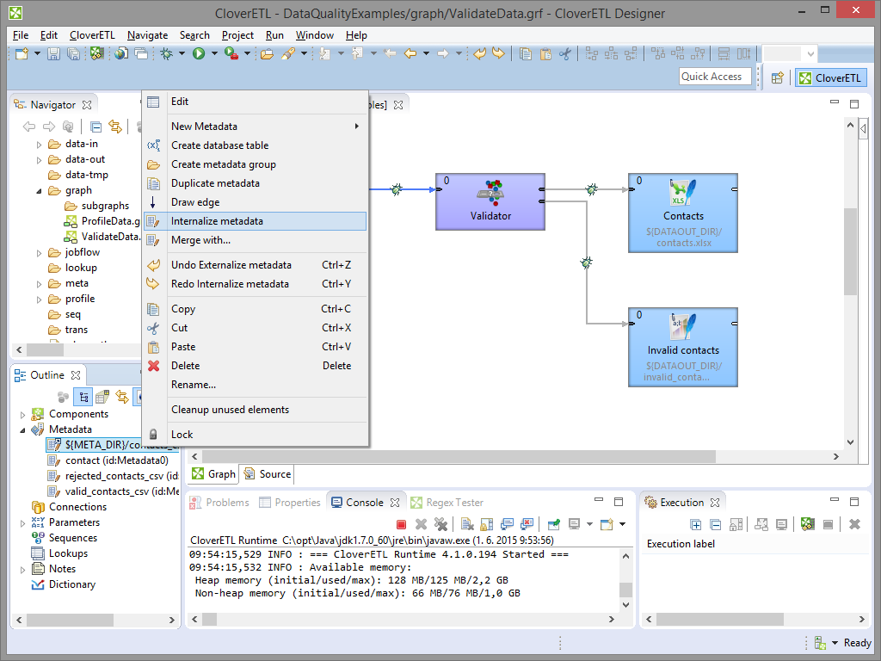The image size is (881, 661).
Task: Click the CloverETL perspective button
Action: coord(831,77)
